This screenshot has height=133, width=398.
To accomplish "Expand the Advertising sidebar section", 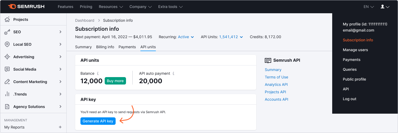I will (60, 57).
